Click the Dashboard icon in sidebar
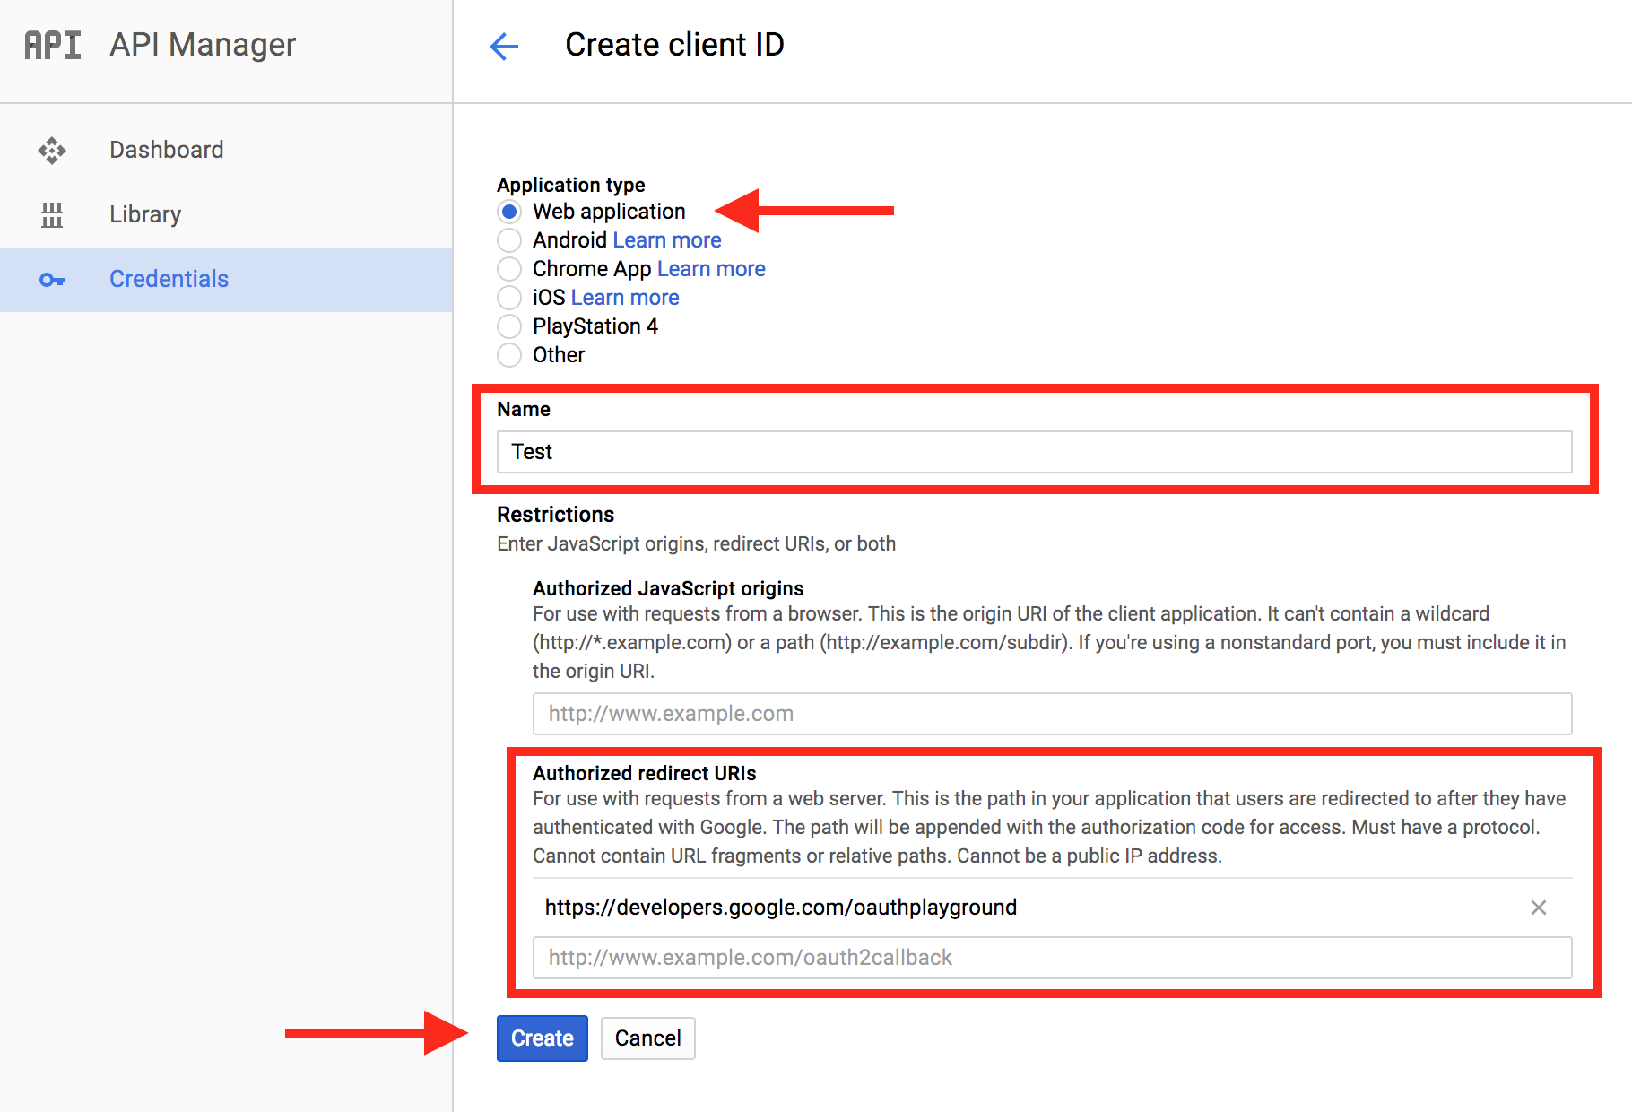1632x1112 pixels. (52, 150)
